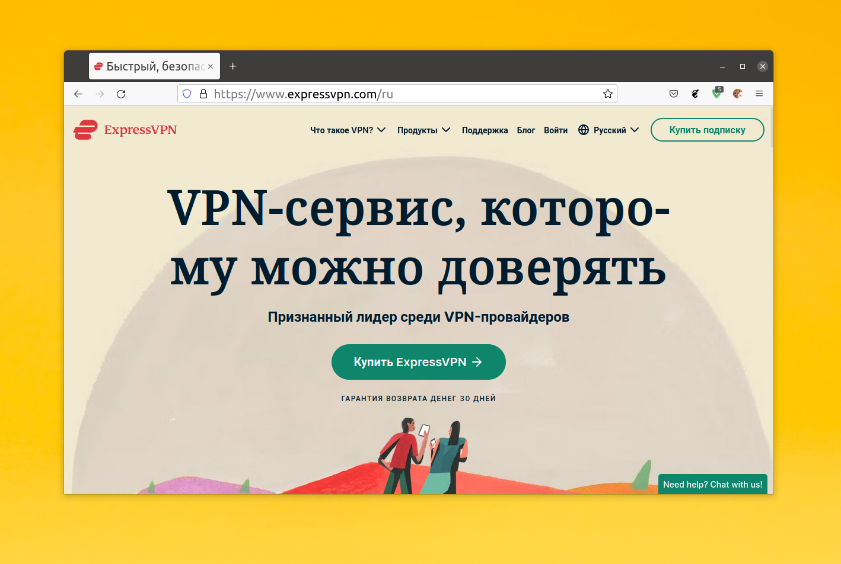841x564 pixels.
Task: Open the Firefox hamburger menu
Action: coord(759,94)
